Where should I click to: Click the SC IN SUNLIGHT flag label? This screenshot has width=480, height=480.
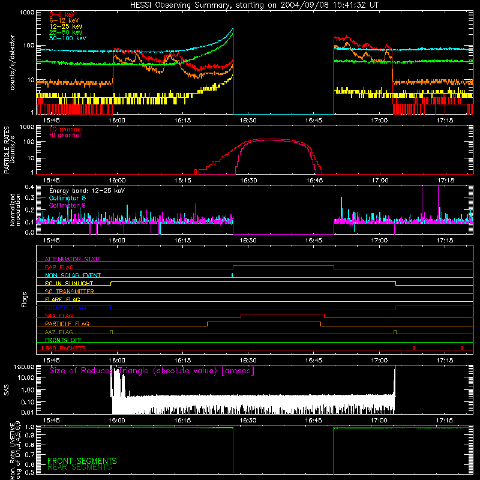click(69, 283)
